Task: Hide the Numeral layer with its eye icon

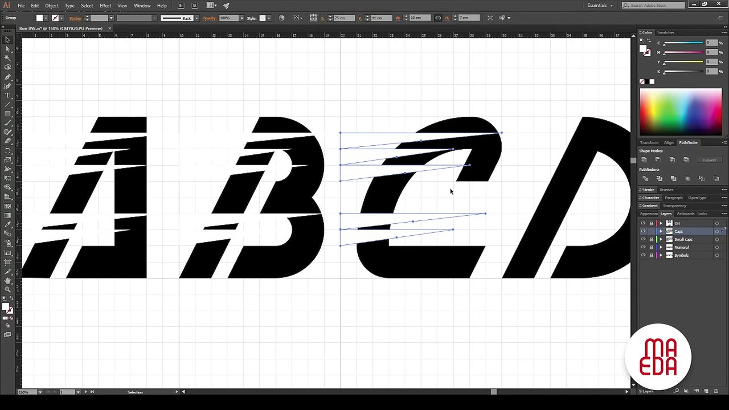Action: [x=643, y=247]
